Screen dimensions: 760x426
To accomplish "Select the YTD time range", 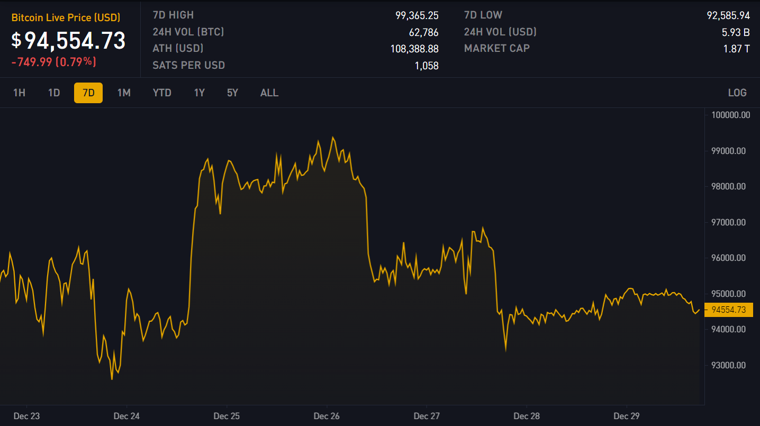I will [x=162, y=93].
